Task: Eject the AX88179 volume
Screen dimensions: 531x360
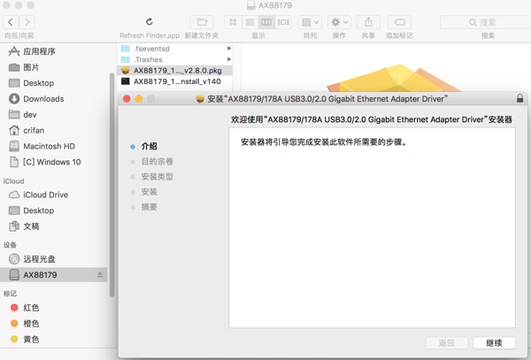Action: pyautogui.click(x=100, y=275)
